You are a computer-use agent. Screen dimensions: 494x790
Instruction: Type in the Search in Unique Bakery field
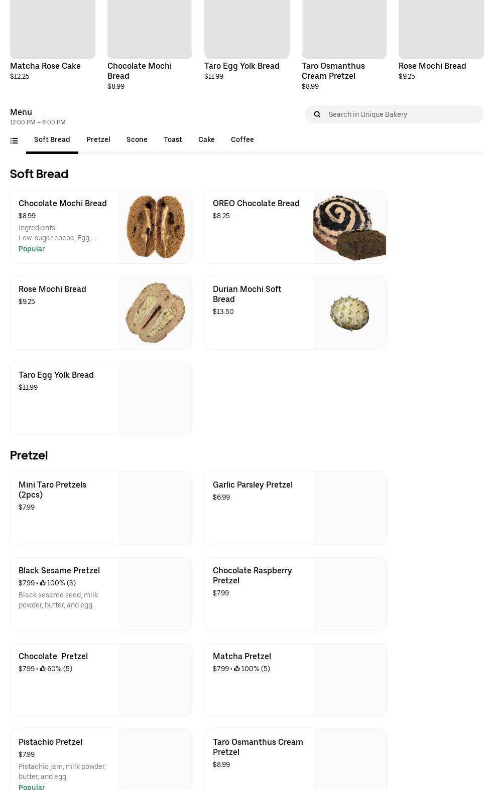point(402,114)
